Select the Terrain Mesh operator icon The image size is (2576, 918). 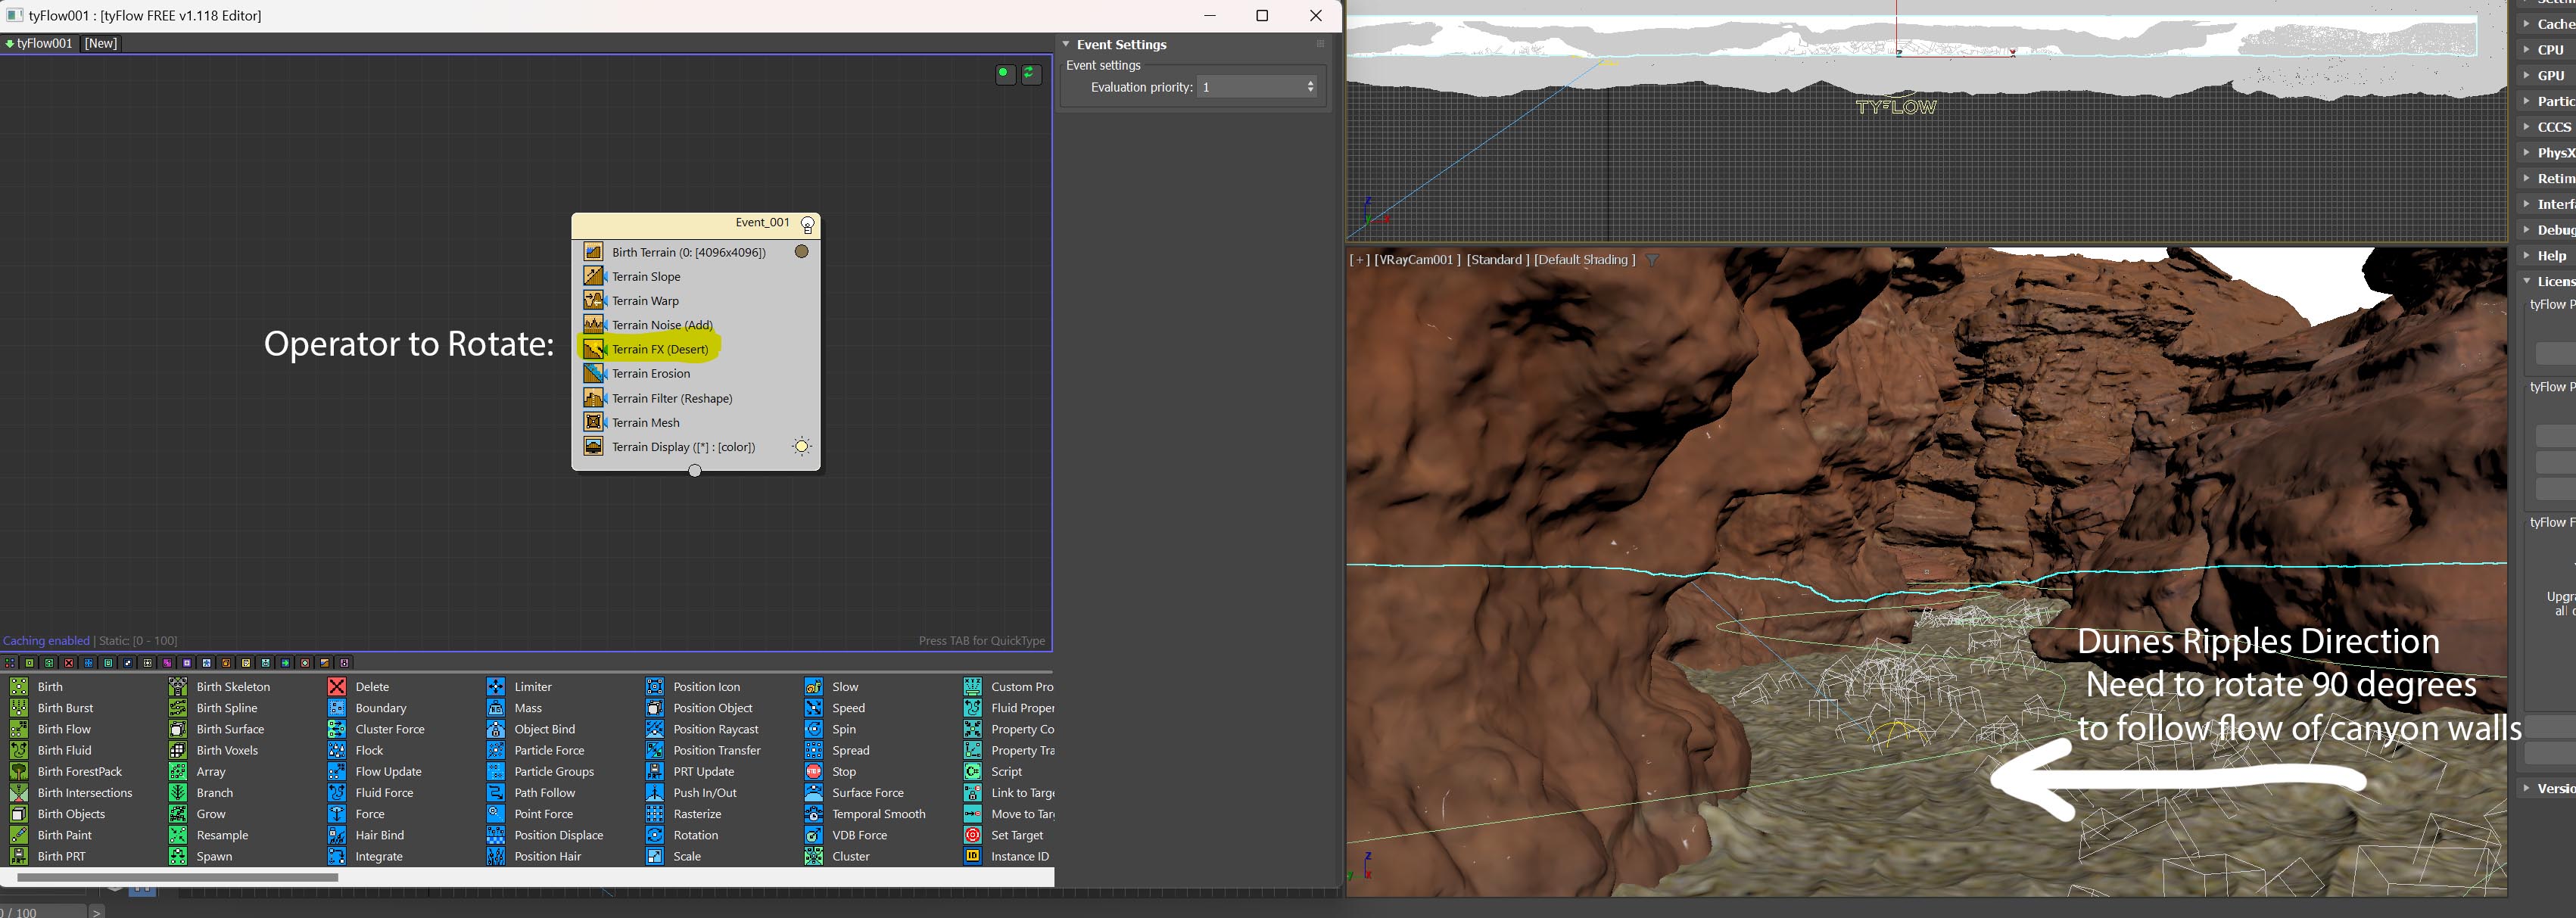(594, 422)
